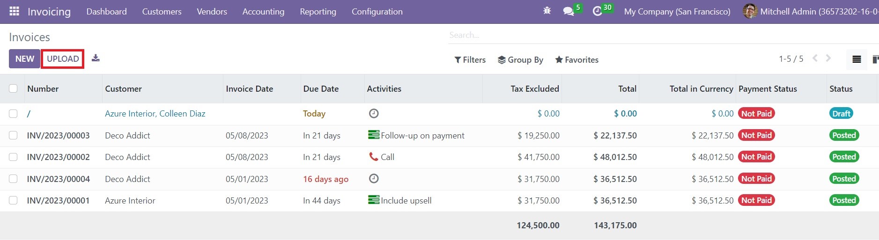Viewport: 879px width, 240px height.
Task: Click clock activity icon on INV/2023/00004 row
Action: 374,178
